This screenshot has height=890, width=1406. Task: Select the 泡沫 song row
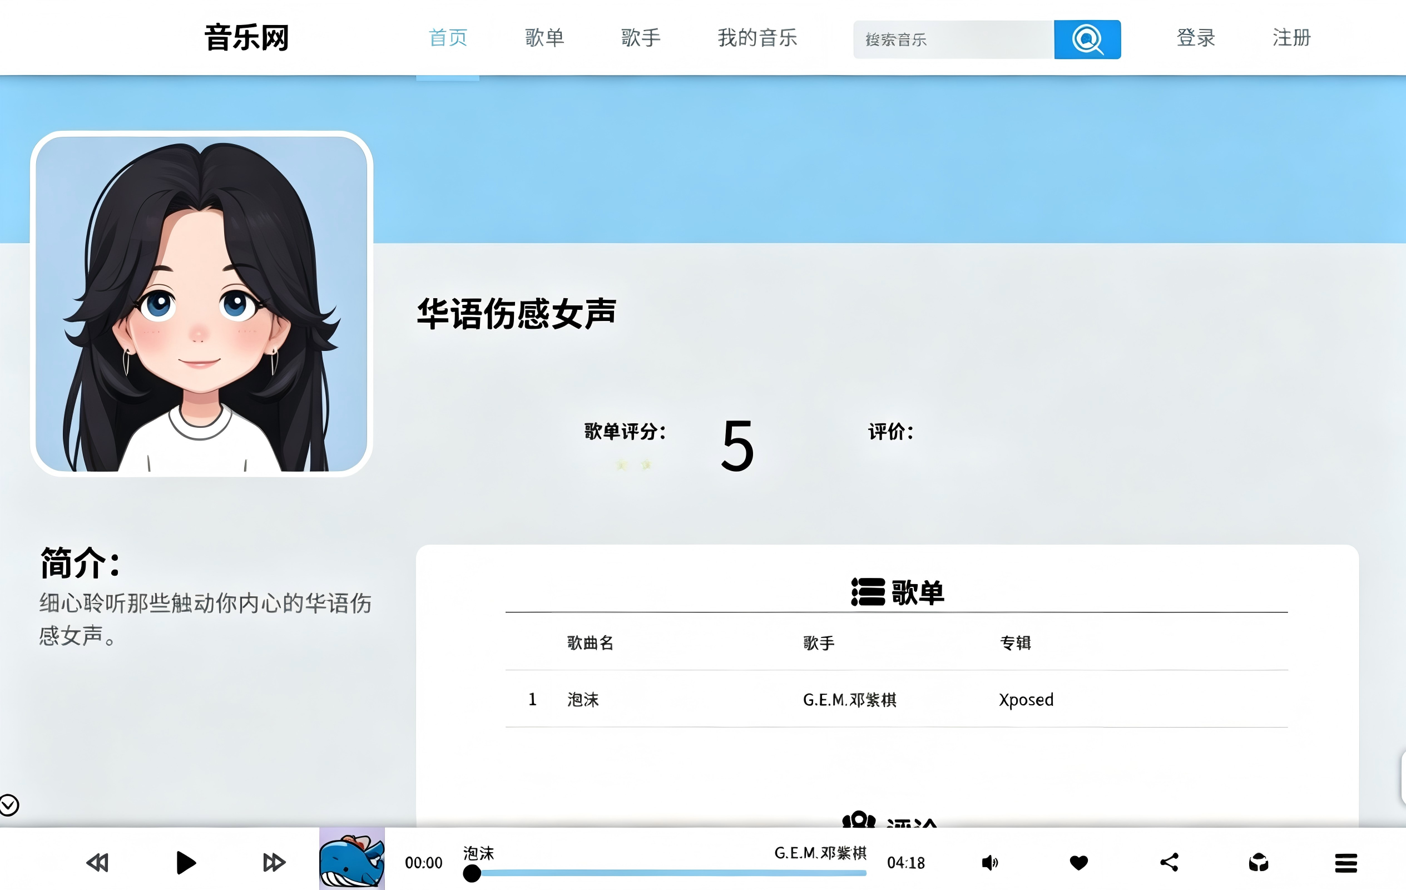(896, 699)
